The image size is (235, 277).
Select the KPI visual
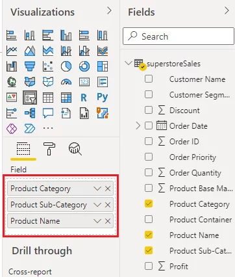tap(12, 98)
